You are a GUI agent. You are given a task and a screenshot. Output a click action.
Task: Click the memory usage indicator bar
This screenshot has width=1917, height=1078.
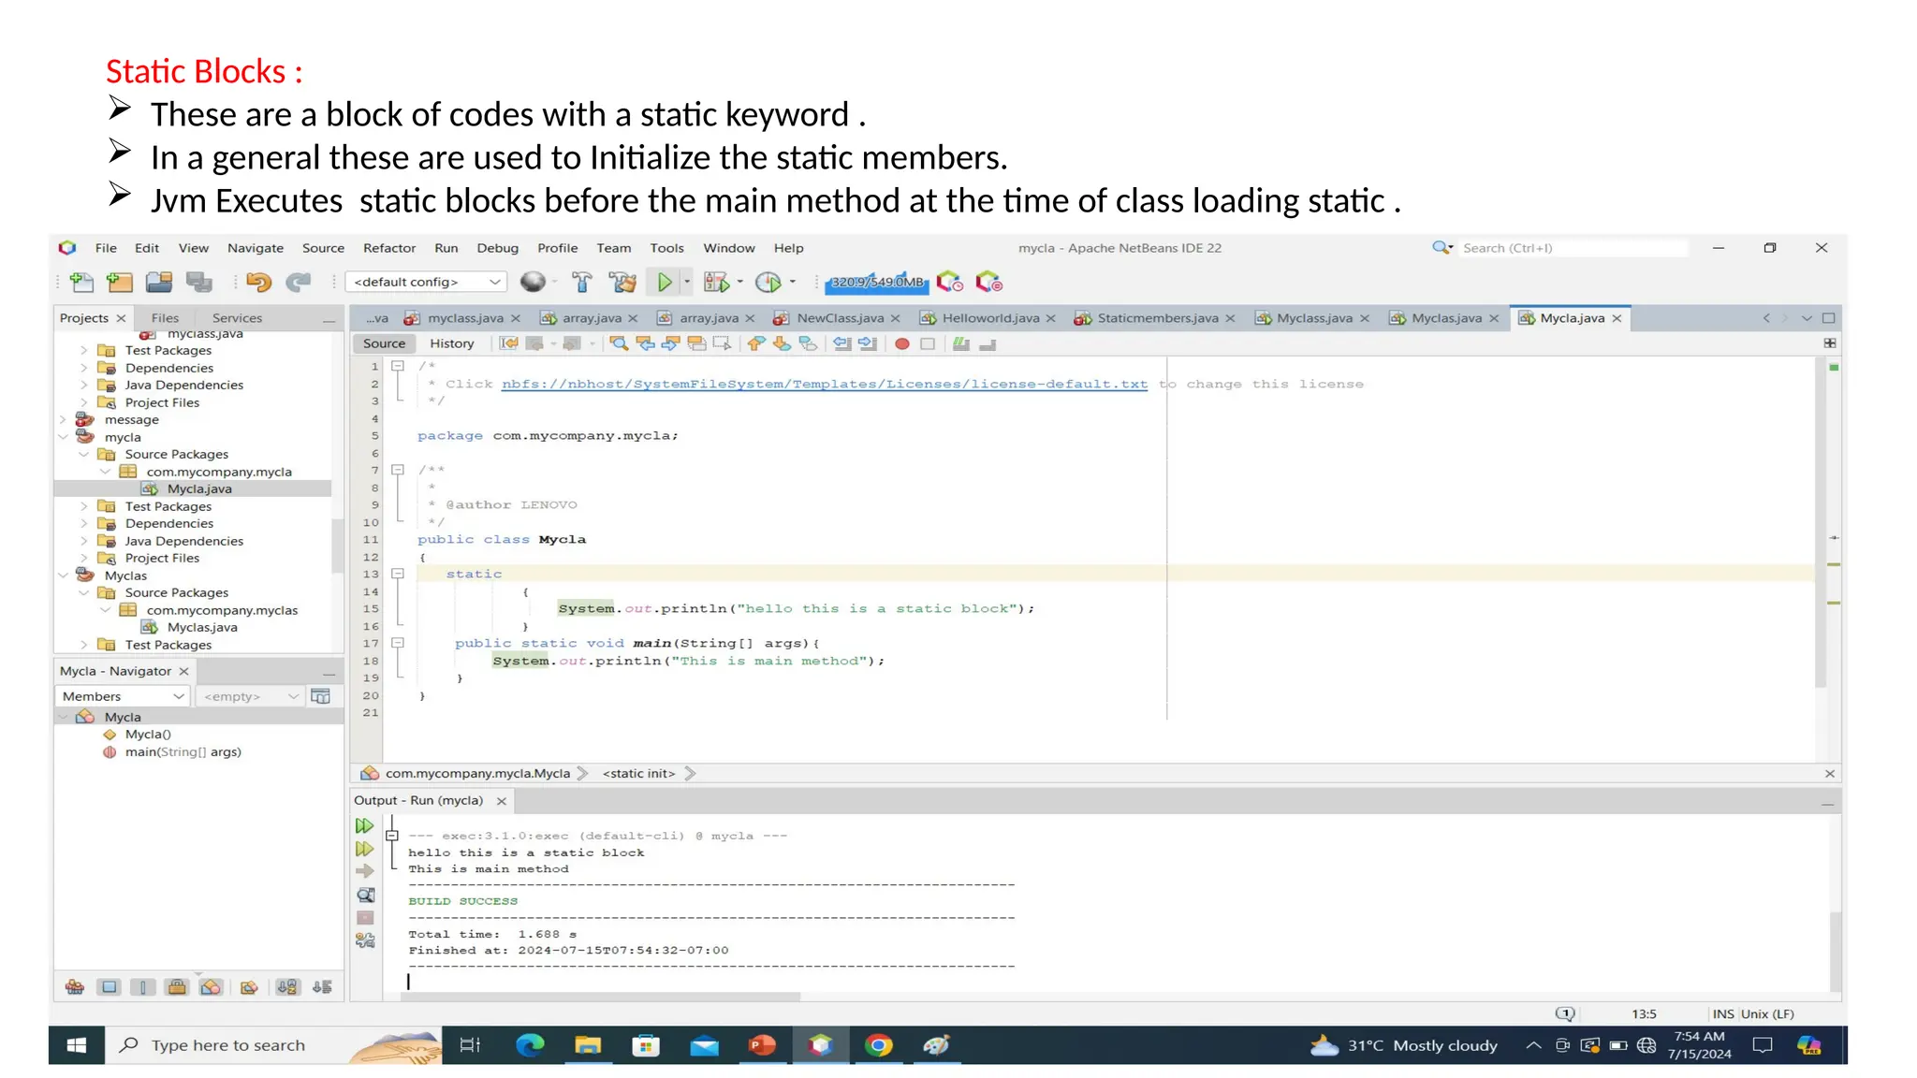point(876,282)
